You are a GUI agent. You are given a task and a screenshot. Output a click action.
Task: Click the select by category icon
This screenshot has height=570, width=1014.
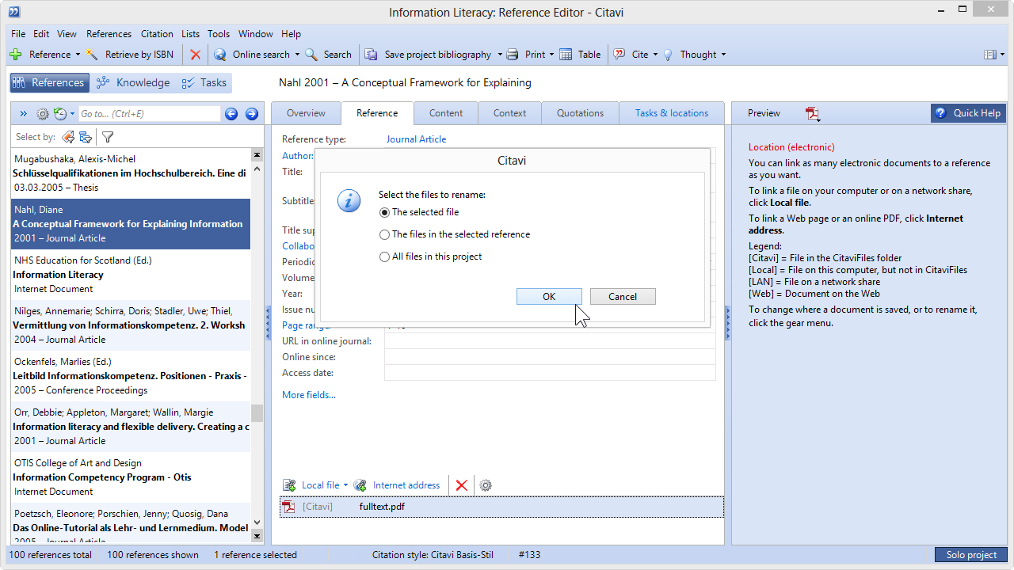coord(86,137)
